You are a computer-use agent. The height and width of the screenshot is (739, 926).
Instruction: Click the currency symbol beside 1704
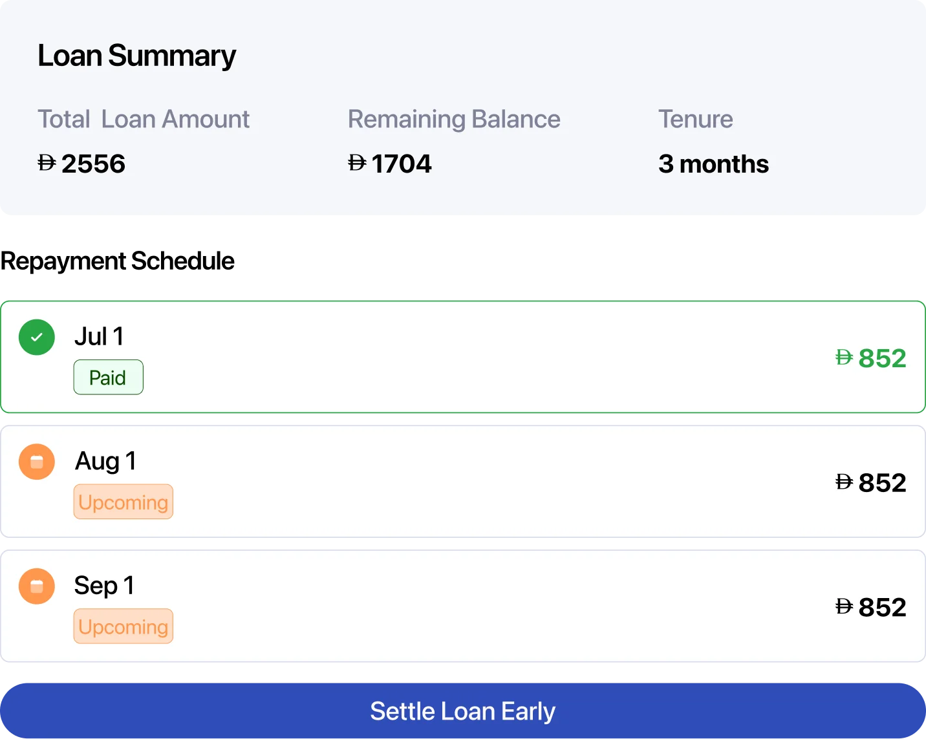357,163
